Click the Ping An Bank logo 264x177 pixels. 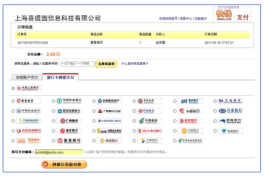point(28,141)
